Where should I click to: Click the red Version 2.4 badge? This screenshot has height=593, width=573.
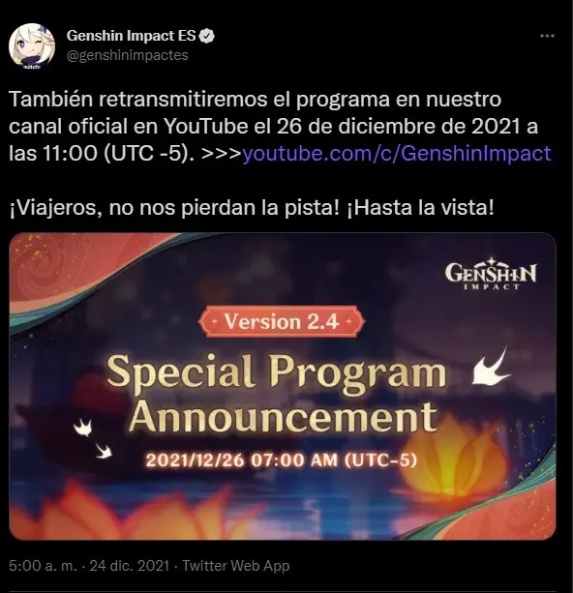click(x=282, y=322)
